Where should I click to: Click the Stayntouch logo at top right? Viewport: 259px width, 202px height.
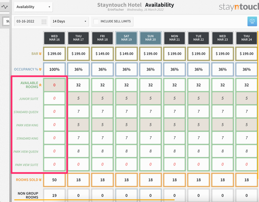click(x=239, y=7)
